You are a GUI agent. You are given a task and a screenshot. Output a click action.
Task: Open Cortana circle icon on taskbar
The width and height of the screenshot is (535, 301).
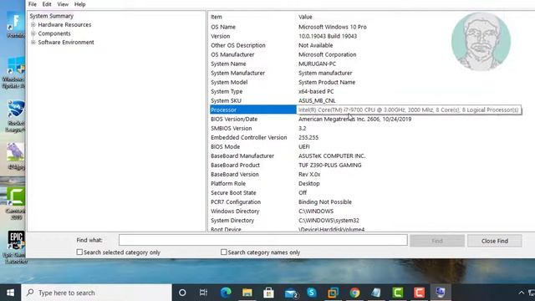click(182, 293)
